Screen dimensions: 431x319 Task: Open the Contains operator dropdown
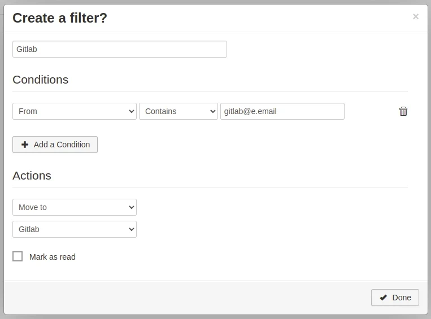[179, 111]
